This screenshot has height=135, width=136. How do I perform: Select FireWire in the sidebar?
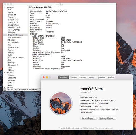[12, 32]
